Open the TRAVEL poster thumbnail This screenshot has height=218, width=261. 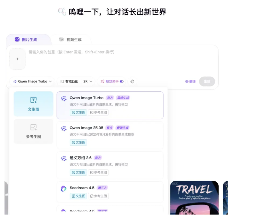[194, 198]
